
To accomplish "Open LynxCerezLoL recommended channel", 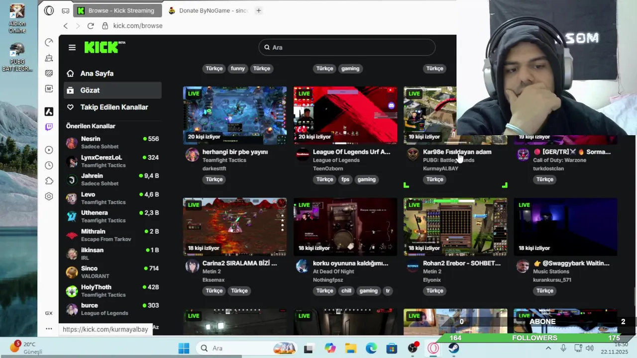I will click(x=112, y=161).
